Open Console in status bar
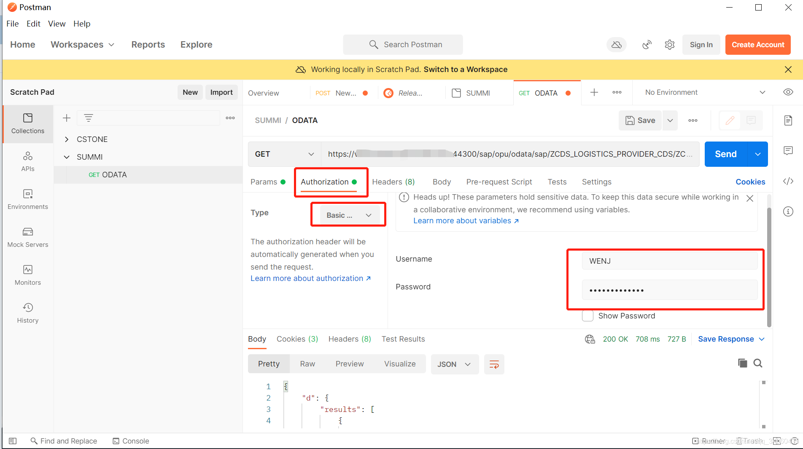This screenshot has height=449, width=803. point(131,441)
